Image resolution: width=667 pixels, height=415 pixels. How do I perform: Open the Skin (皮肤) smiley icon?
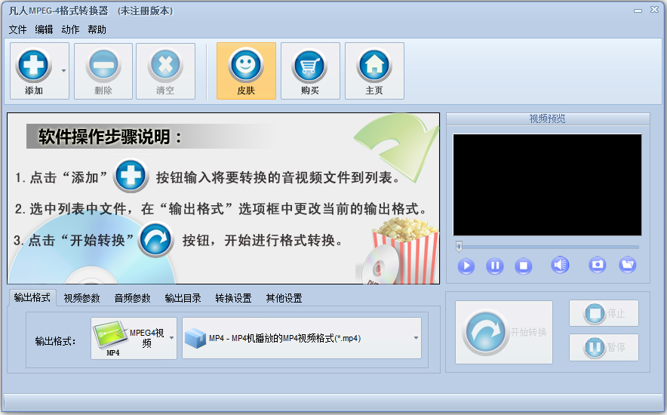(246, 65)
